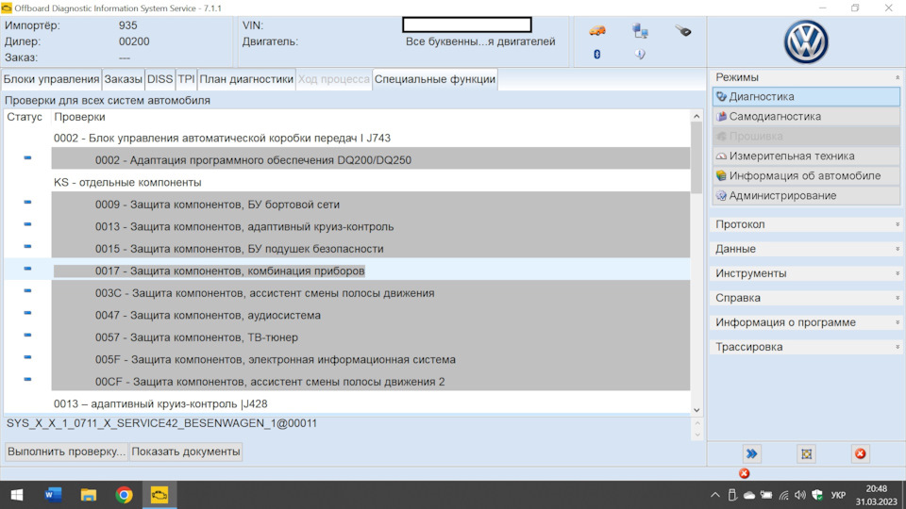Select 0009 Защита компонентов БУ бортовой сети

tap(370, 205)
